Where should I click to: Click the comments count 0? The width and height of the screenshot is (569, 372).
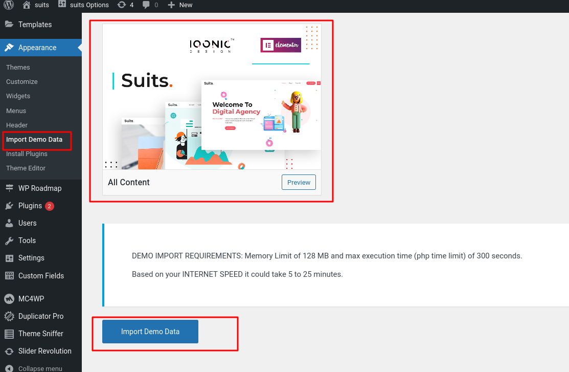156,5
